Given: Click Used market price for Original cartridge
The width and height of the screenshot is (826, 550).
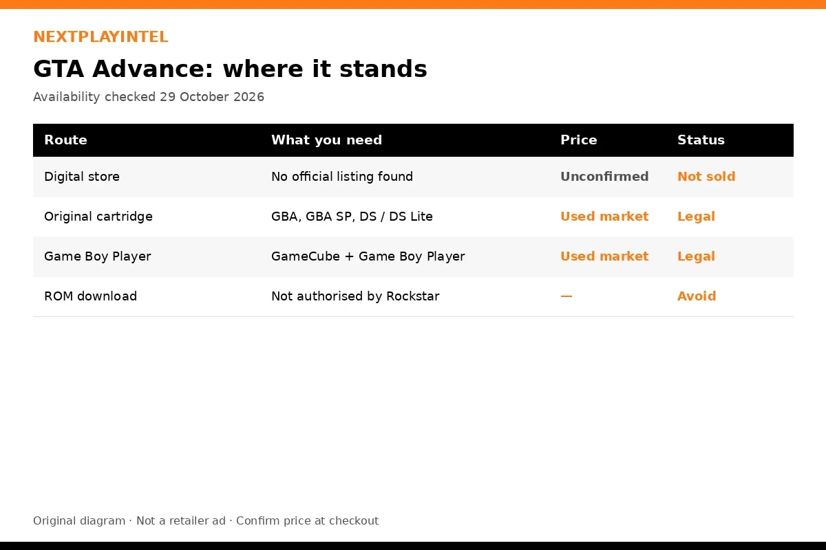Looking at the screenshot, I should click(604, 217).
